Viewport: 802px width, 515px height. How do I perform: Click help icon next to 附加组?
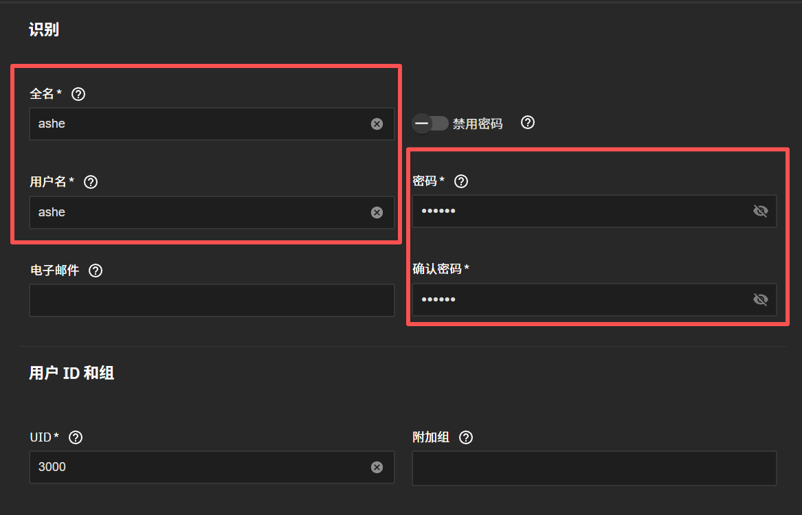(466, 437)
